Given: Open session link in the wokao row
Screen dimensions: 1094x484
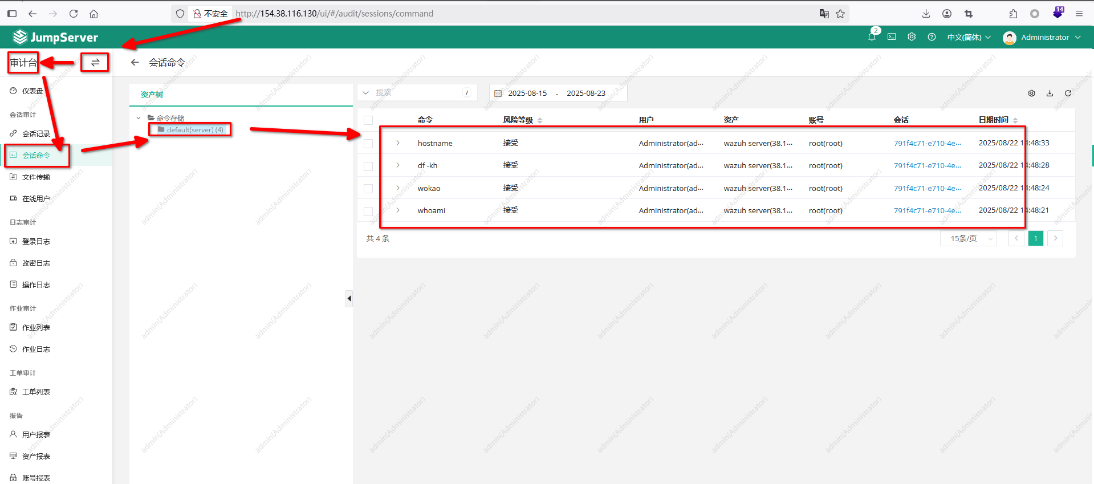Looking at the screenshot, I should (x=927, y=188).
